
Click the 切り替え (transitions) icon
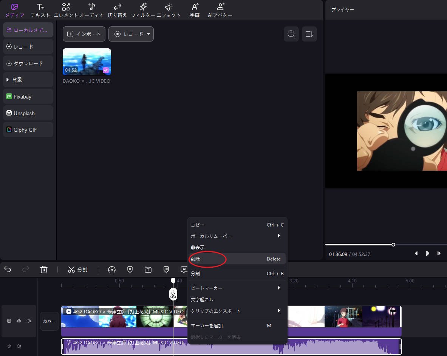pyautogui.click(x=117, y=9)
